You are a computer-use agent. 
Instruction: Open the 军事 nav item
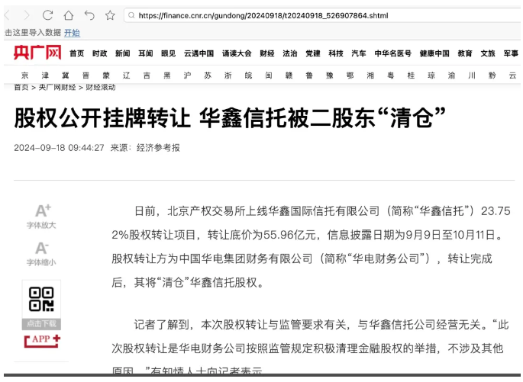pos(511,53)
